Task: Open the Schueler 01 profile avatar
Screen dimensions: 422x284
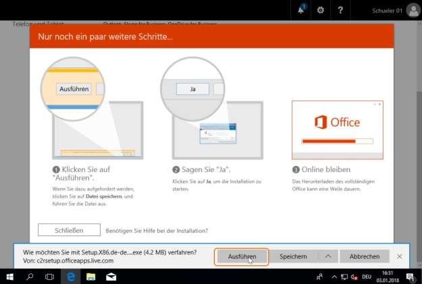Action: pyautogui.click(x=413, y=10)
